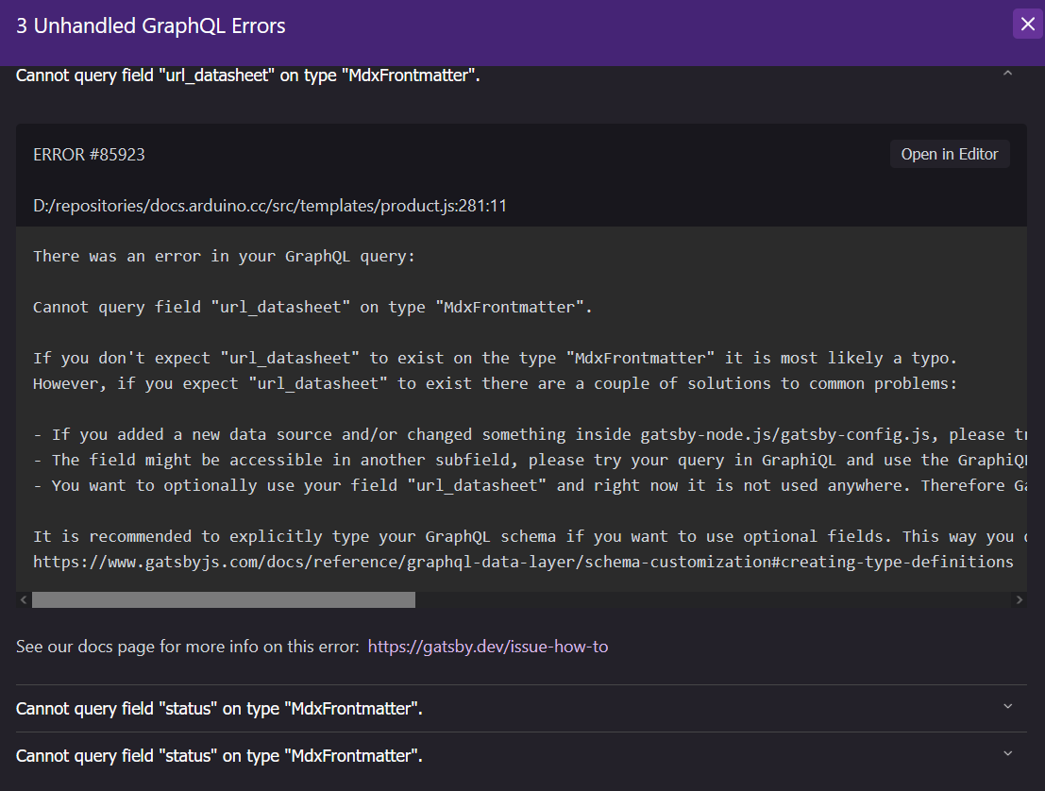This screenshot has width=1045, height=791.
Task: Click the "However, if you expect" line
Action: pos(496,384)
